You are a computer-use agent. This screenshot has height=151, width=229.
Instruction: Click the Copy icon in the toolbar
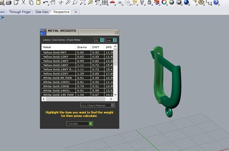[31, 2]
